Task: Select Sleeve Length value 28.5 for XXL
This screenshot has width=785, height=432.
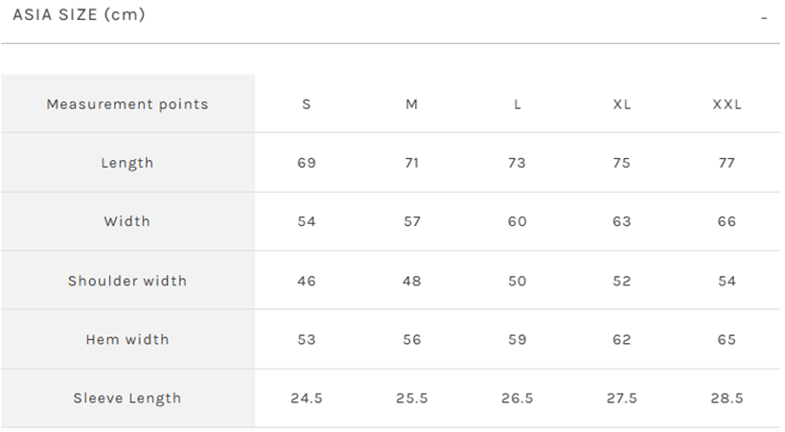Action: [x=727, y=398]
